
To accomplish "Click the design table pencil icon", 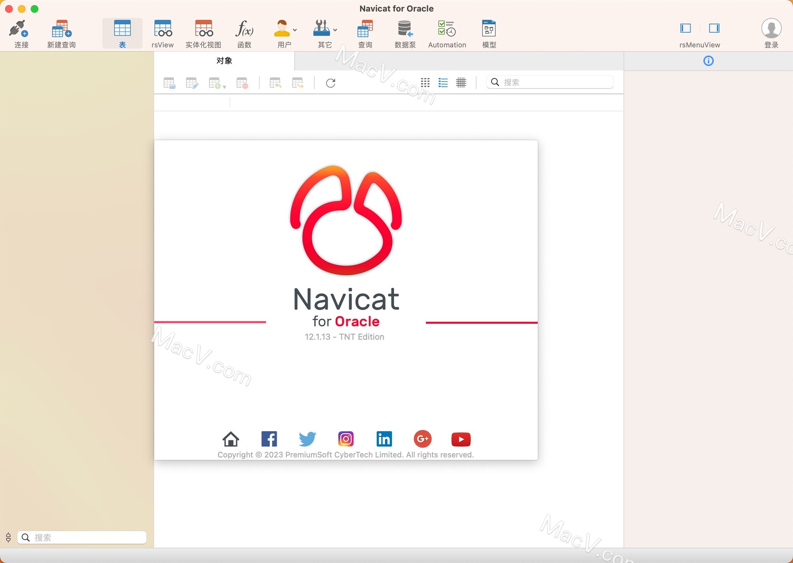I will point(192,83).
